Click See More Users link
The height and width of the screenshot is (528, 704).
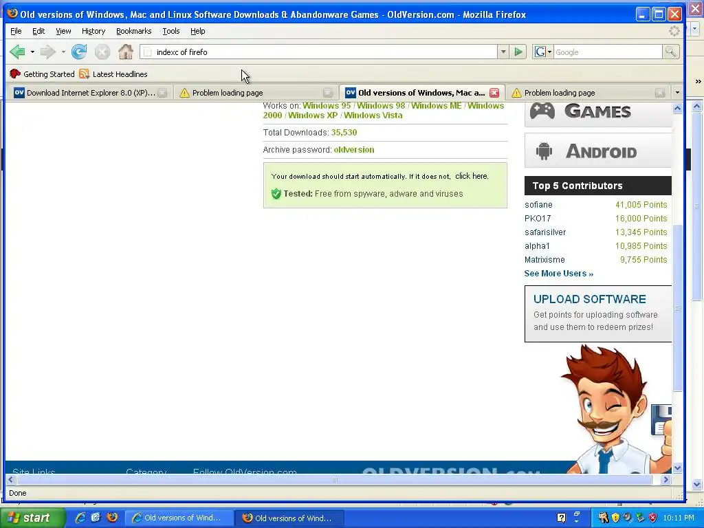pos(558,274)
